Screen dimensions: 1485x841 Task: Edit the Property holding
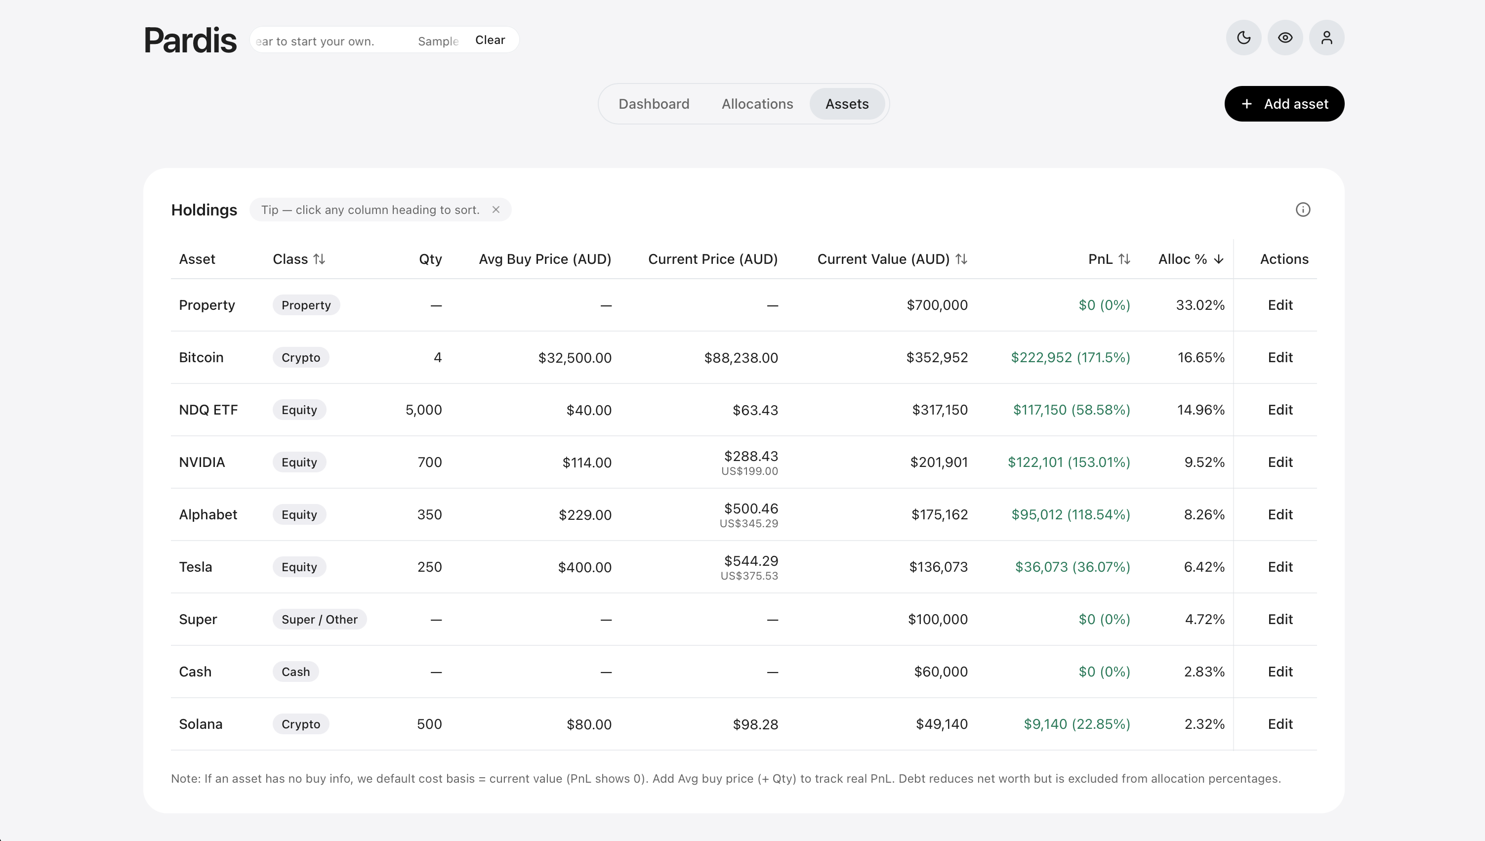click(1279, 305)
